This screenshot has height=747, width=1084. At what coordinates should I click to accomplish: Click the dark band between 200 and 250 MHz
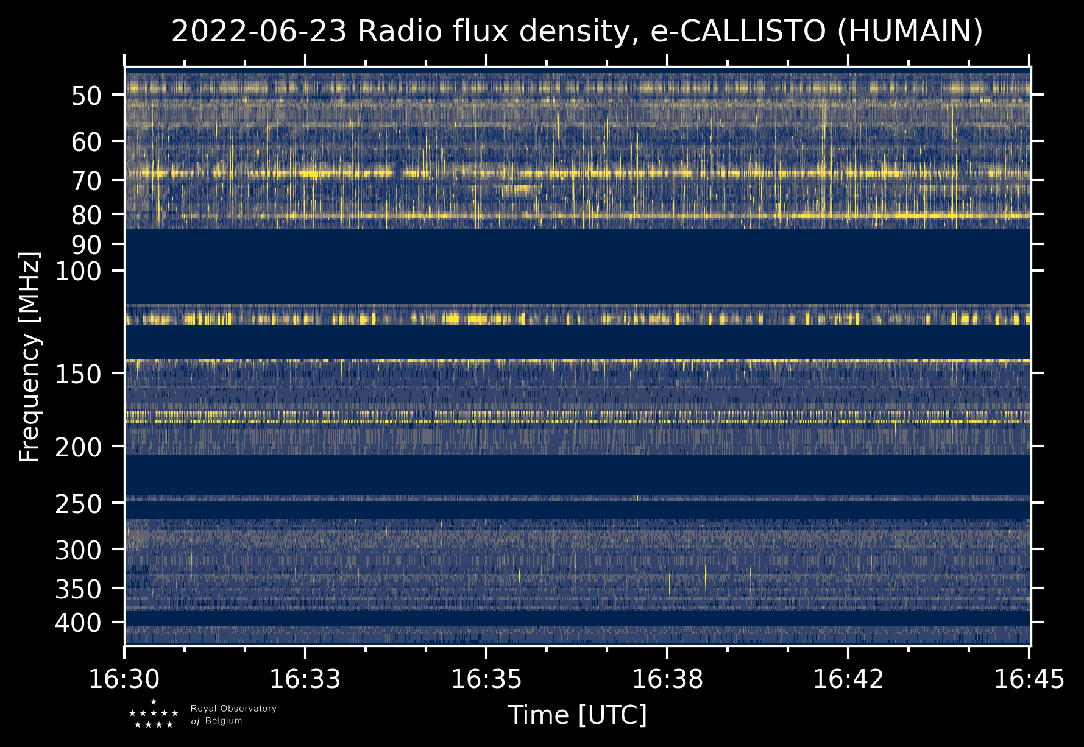pyautogui.click(x=577, y=475)
